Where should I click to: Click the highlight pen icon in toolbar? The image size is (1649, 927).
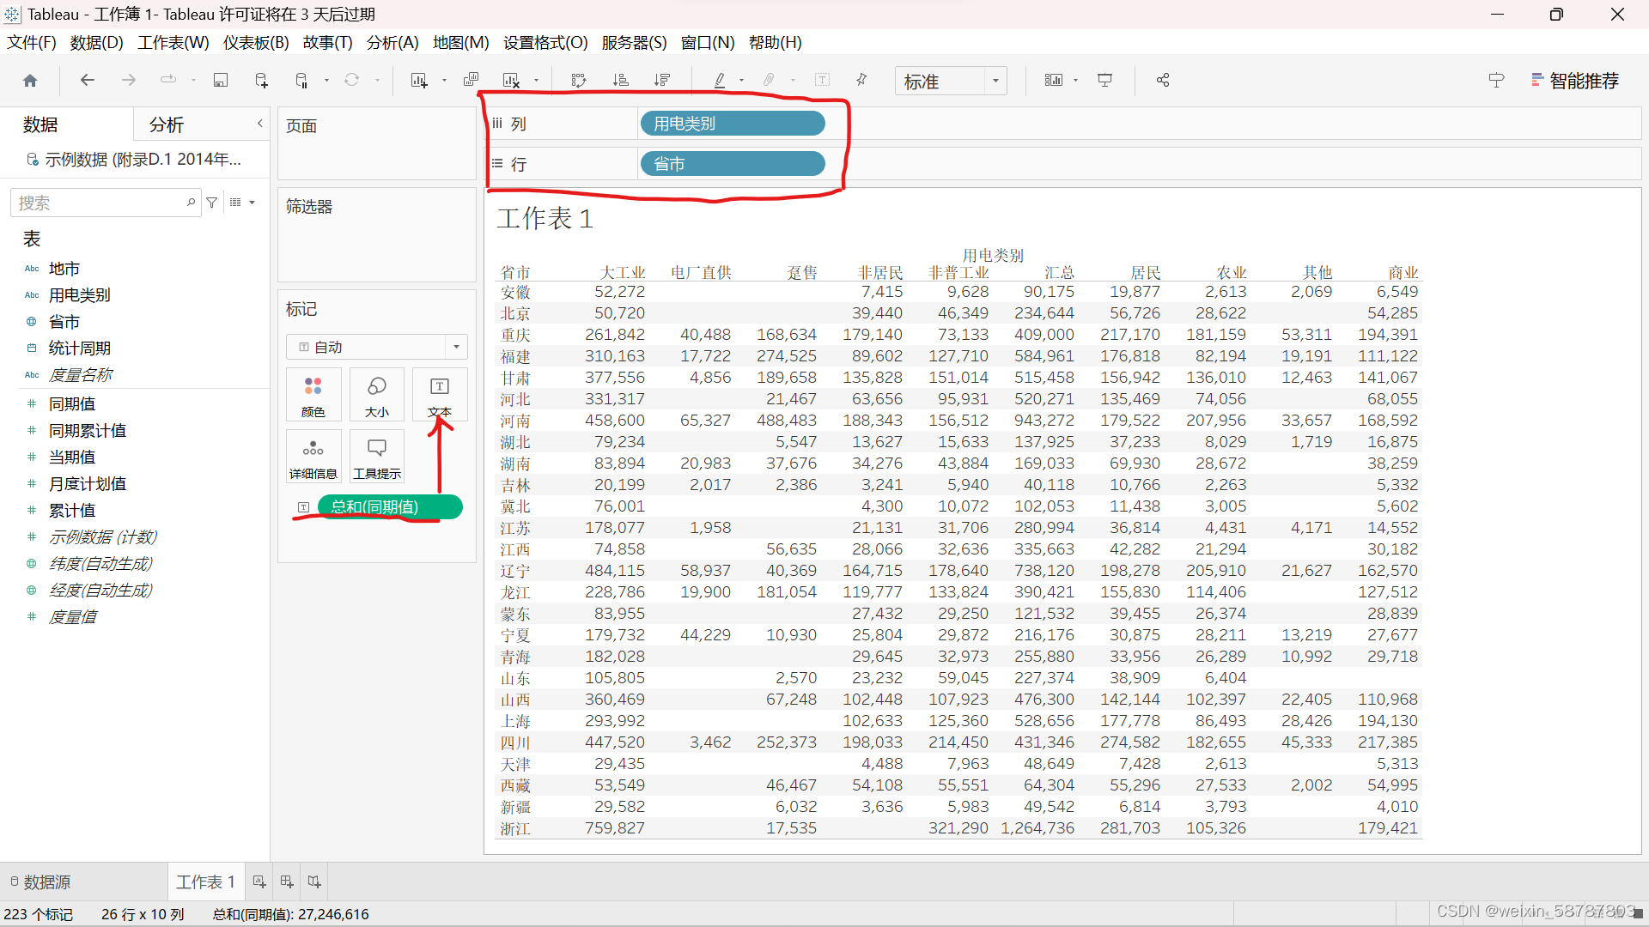[719, 79]
